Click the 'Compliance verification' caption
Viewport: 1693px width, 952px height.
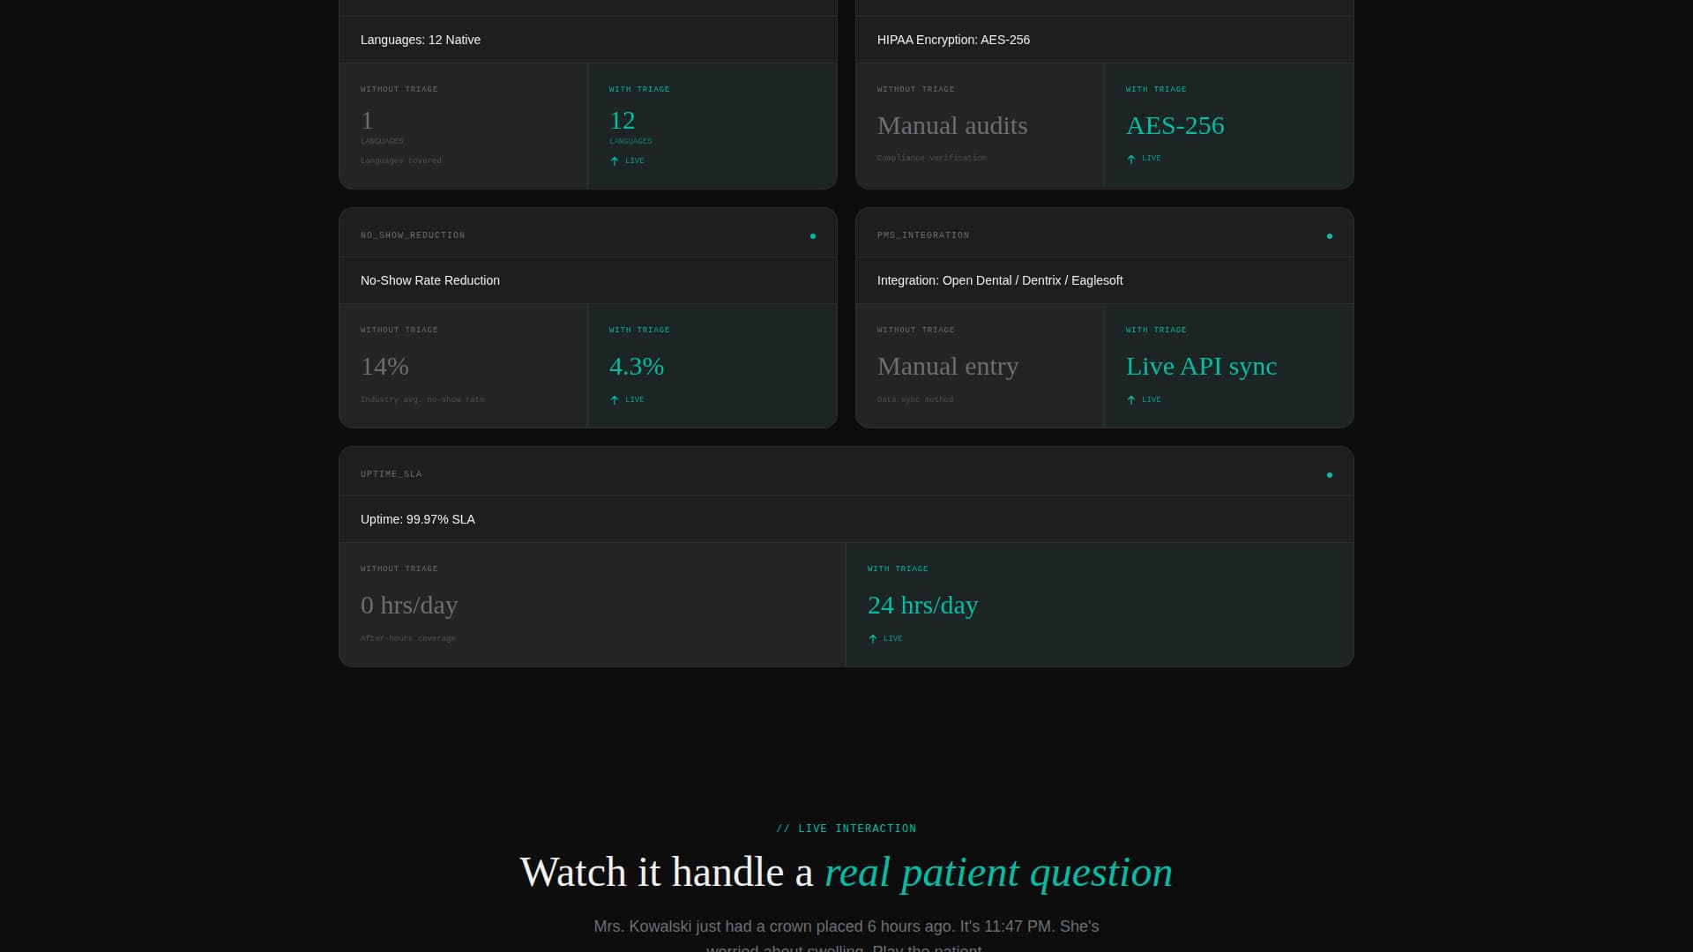(932, 158)
